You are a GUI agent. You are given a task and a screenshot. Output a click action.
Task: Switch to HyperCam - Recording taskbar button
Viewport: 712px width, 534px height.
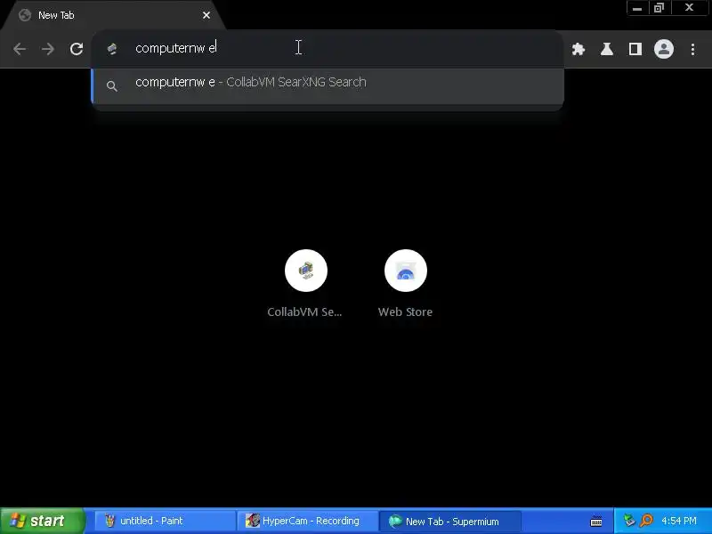[307, 521]
